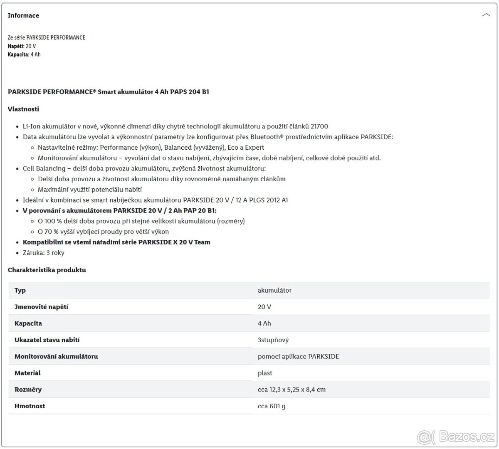Click the 'Ze série PARKSIDE PERFORMANCE' text
This screenshot has height=449, width=499.
[x=47, y=37]
